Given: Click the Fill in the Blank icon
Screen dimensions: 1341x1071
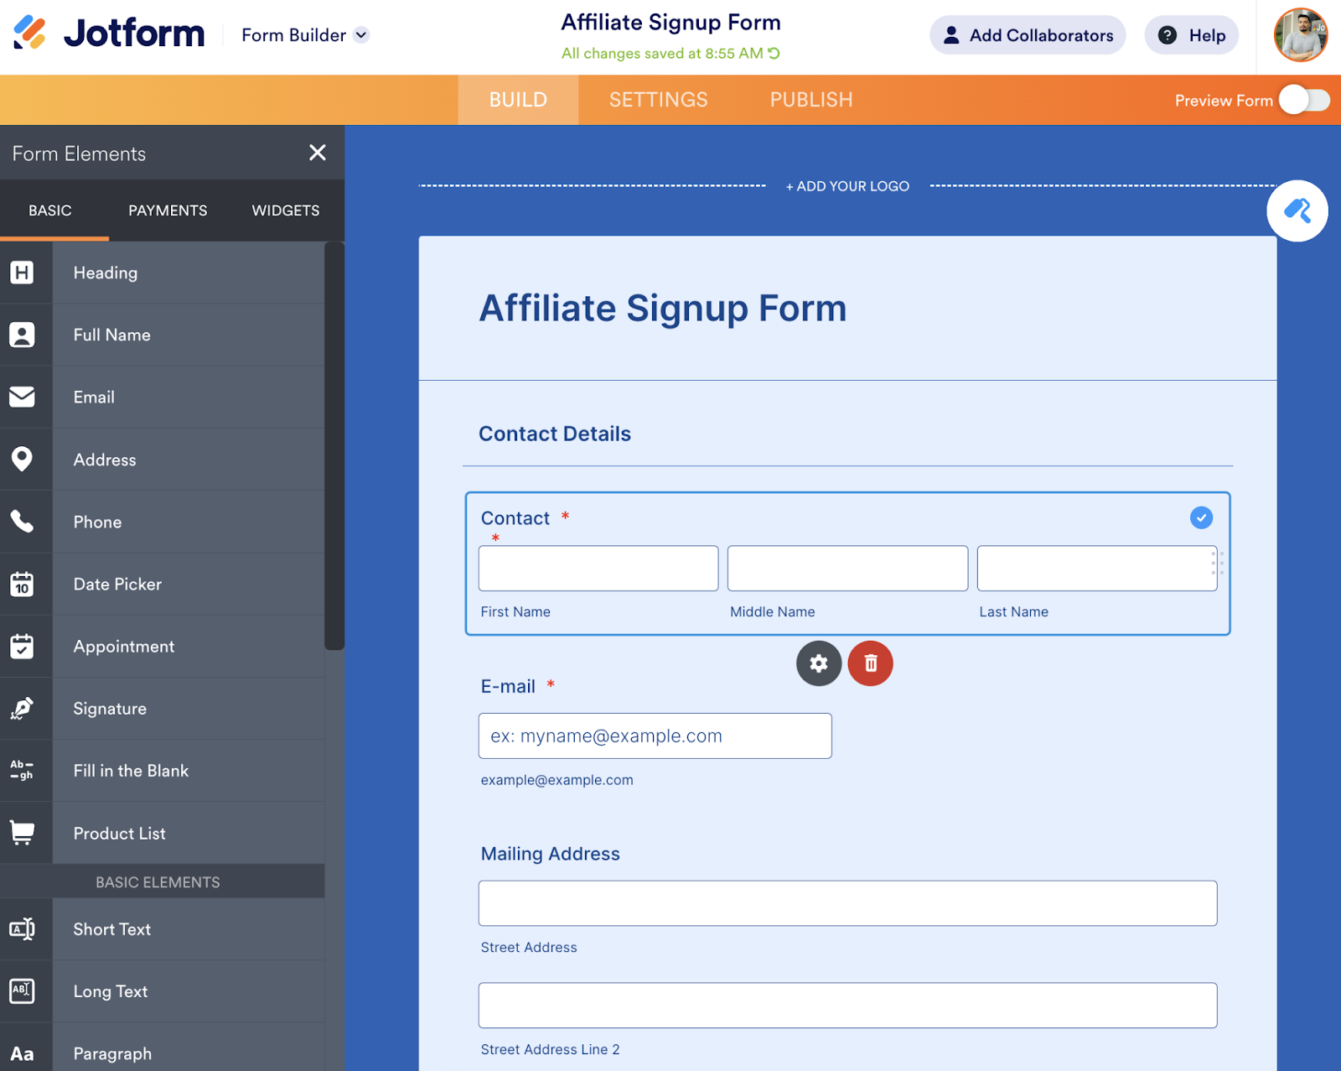Looking at the screenshot, I should 23,770.
